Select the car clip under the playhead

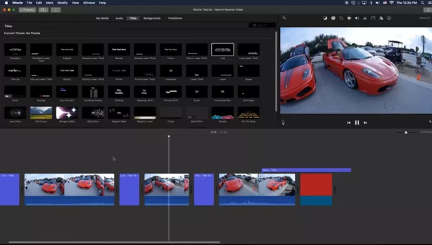coord(166,190)
